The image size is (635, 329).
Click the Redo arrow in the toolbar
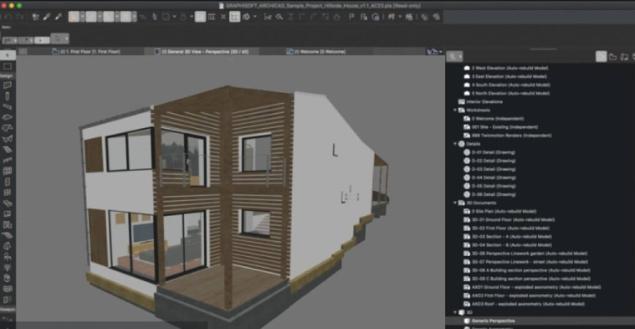19,17
